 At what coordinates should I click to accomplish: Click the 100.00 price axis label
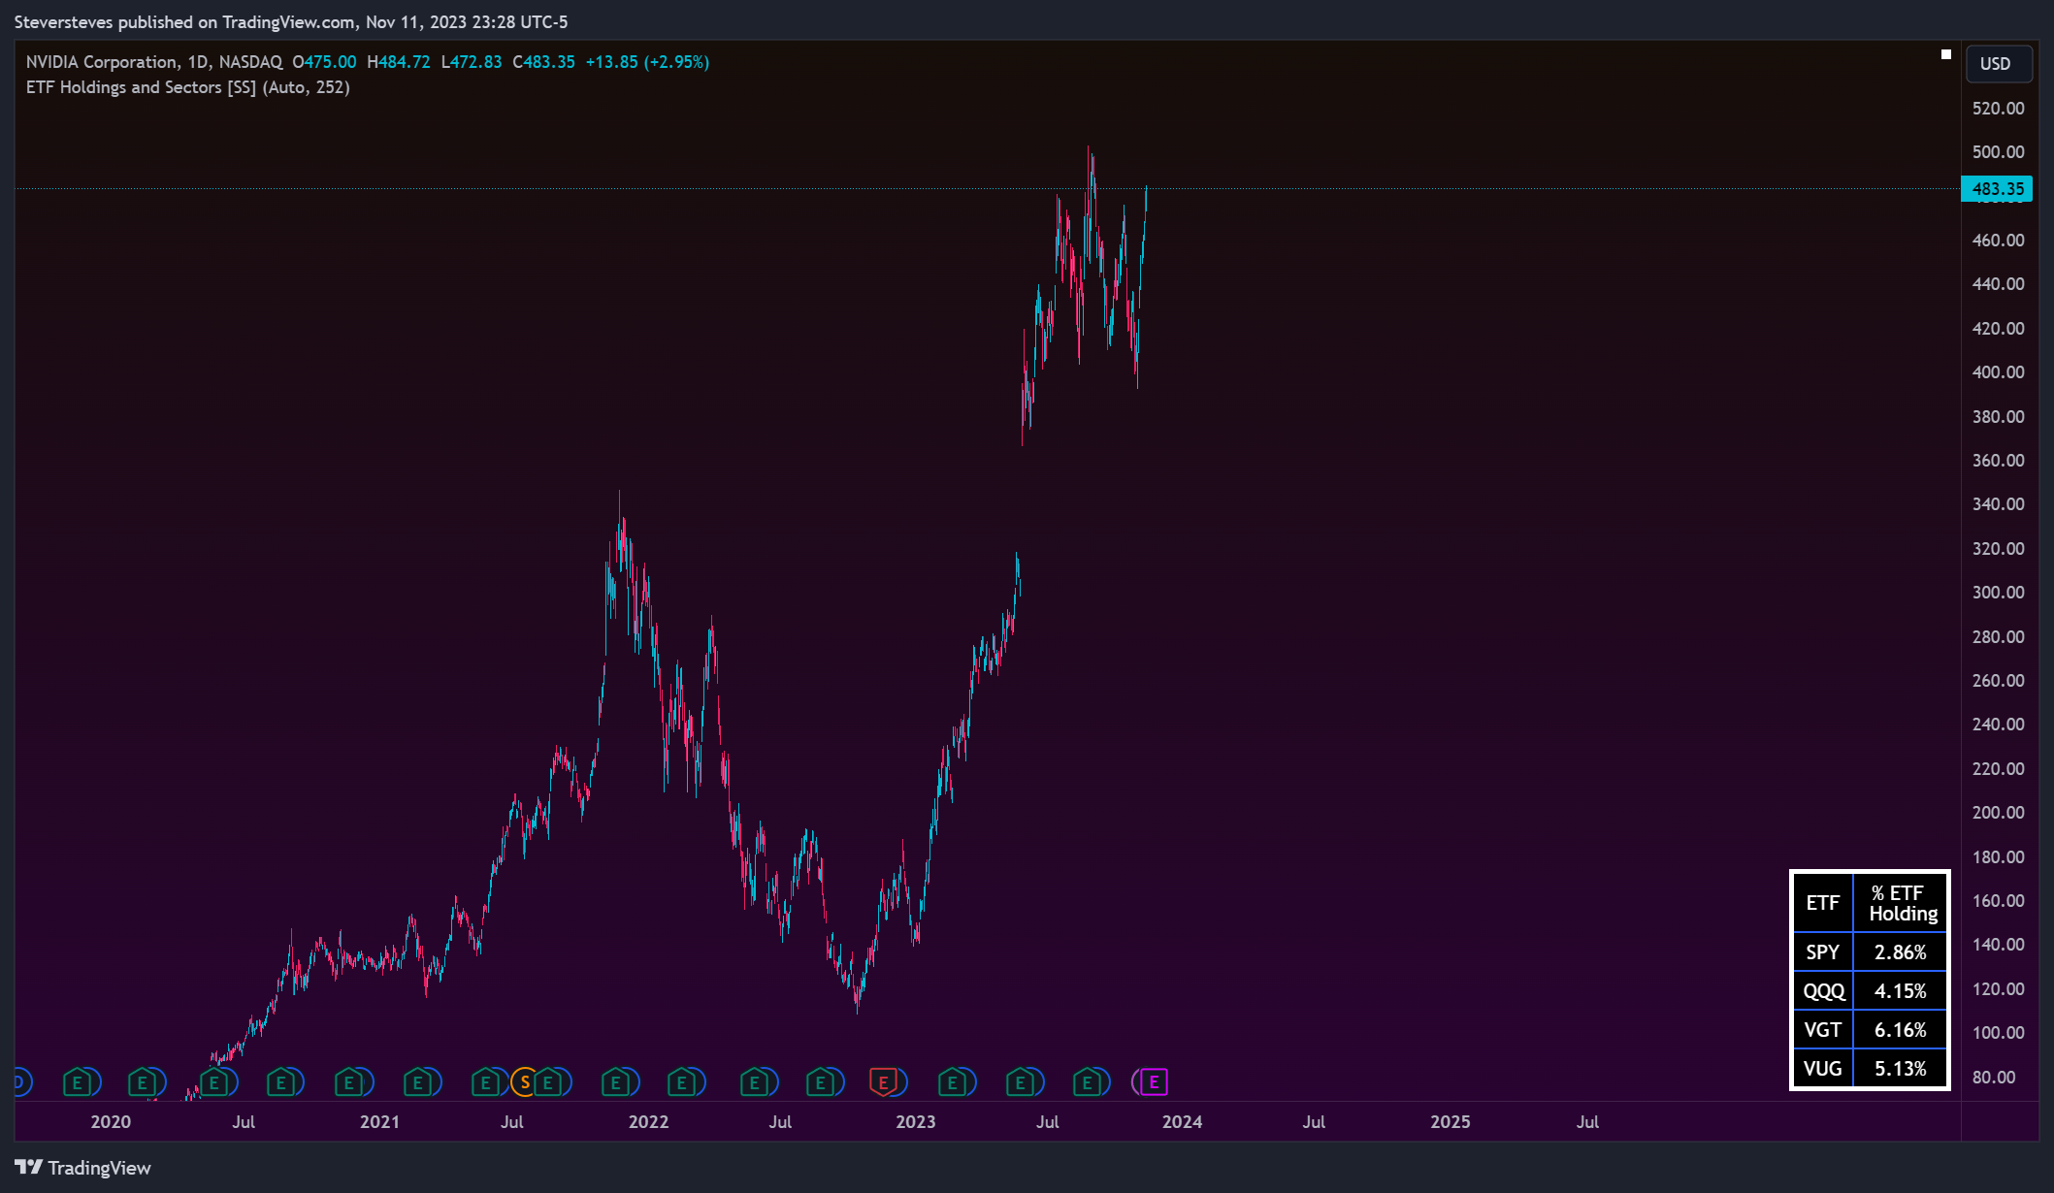(1998, 1033)
